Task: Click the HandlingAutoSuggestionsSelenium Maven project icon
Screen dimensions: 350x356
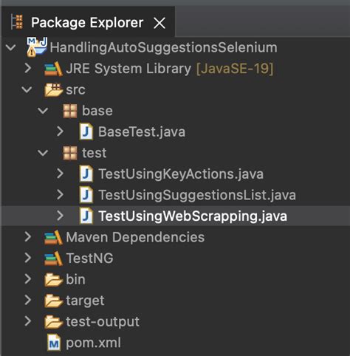Action: [37, 47]
